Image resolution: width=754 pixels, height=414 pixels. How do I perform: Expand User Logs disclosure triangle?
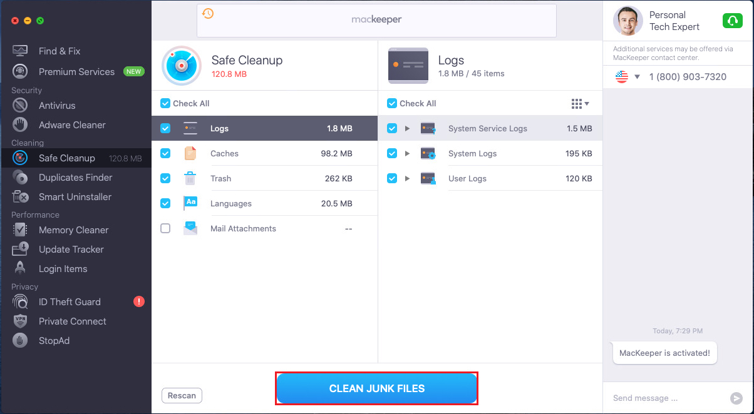pos(407,178)
